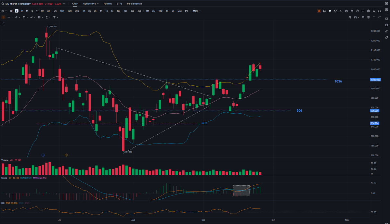Select the D daily interval
The width and height of the screenshot is (390, 224).
coord(17,11)
